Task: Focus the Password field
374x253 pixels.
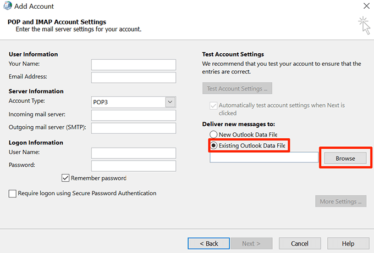Action: point(133,166)
